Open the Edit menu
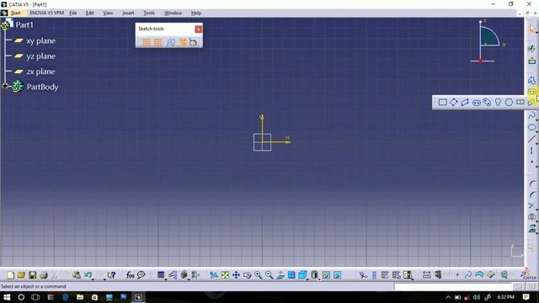This screenshot has width=539, height=303. [90, 13]
